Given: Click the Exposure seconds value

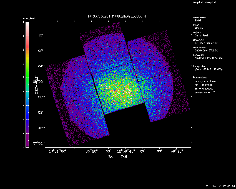Looking at the screenshot, I should point(209,58).
